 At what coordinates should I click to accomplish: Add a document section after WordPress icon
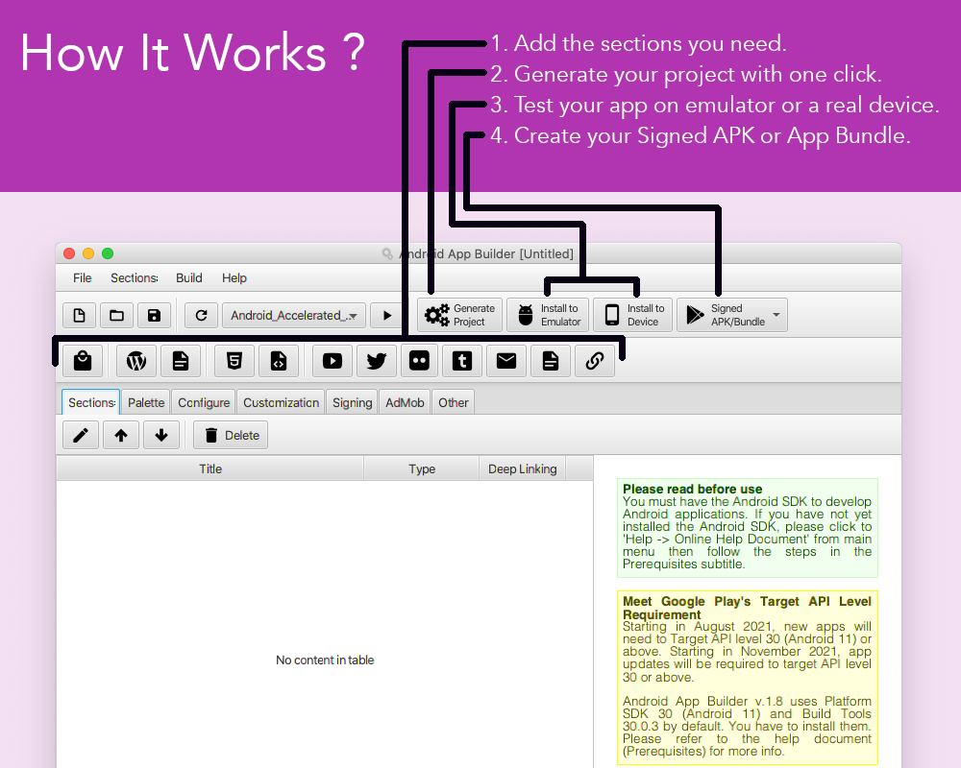point(181,361)
